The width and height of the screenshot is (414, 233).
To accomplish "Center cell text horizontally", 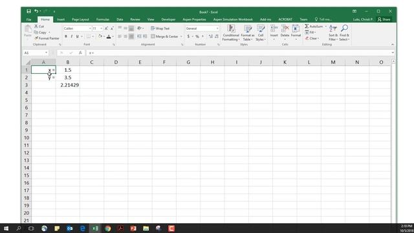I will point(125,36).
